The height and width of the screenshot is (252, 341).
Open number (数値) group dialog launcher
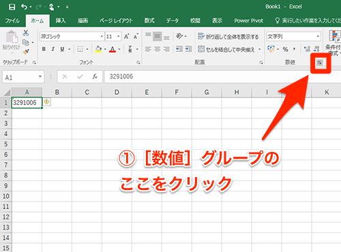tap(320, 63)
